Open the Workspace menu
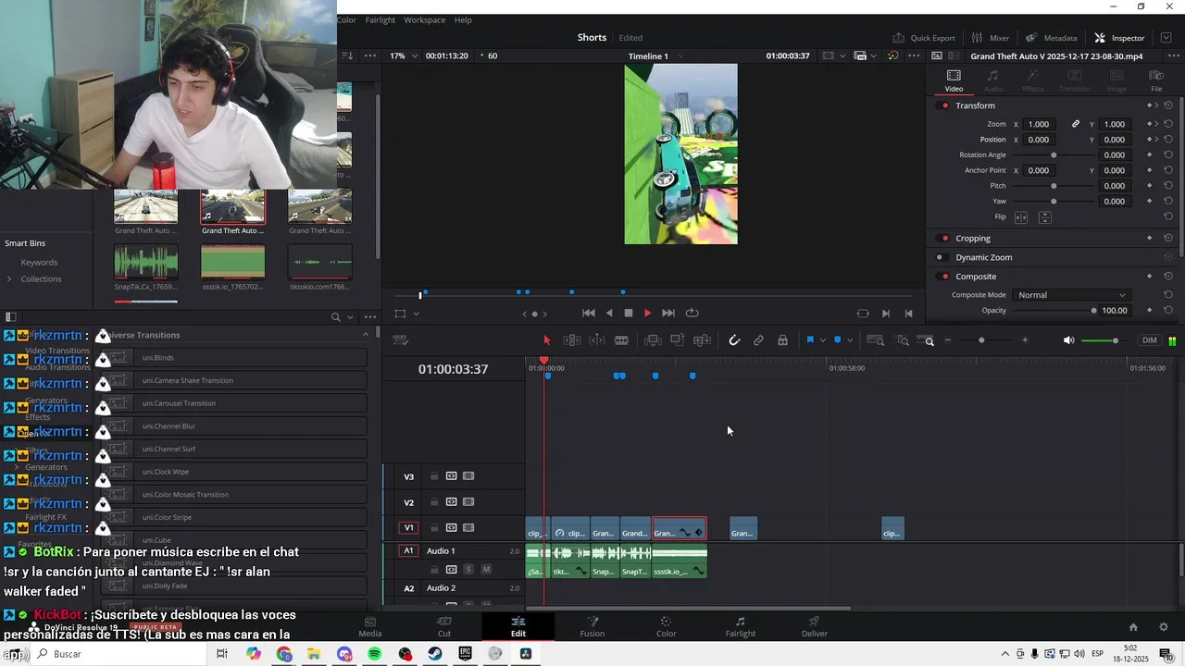This screenshot has height=666, width=1185. click(424, 19)
